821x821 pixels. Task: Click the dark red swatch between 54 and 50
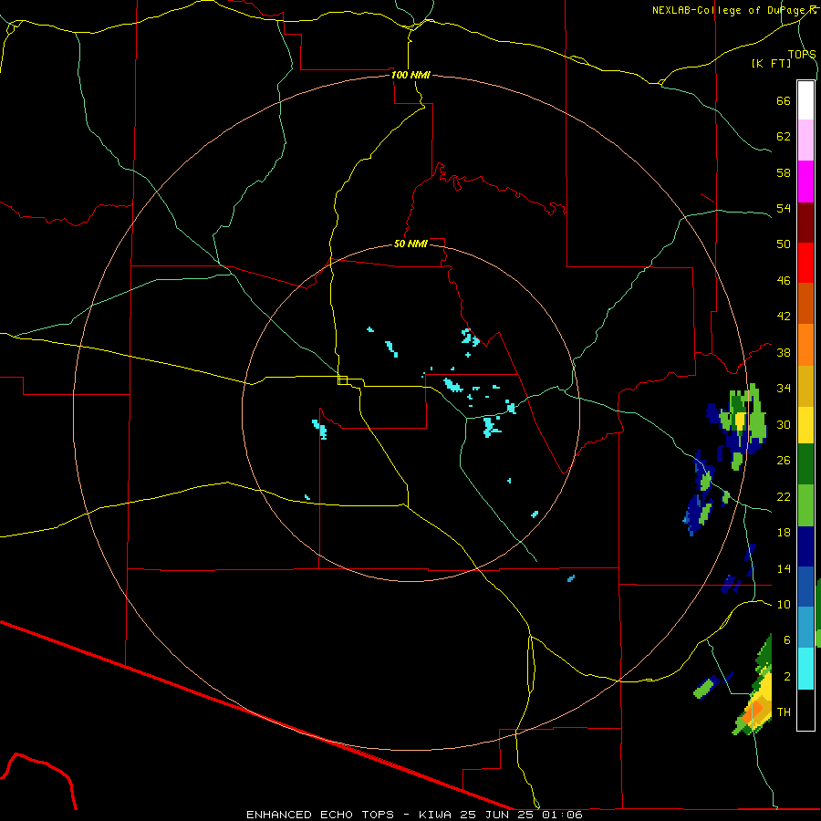pos(805,222)
